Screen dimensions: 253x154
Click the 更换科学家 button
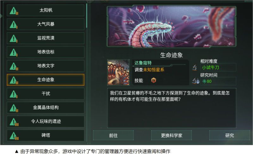click(171, 135)
